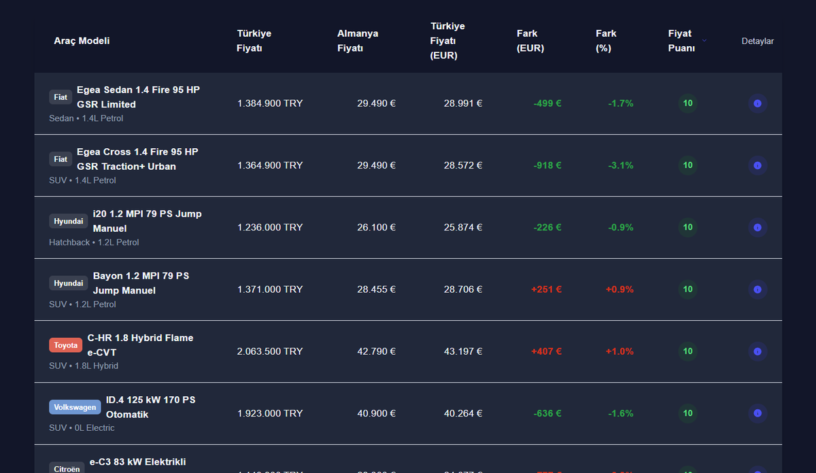Click EUR price 25.874 €
Viewport: 816px width, 473px height.
pos(463,227)
